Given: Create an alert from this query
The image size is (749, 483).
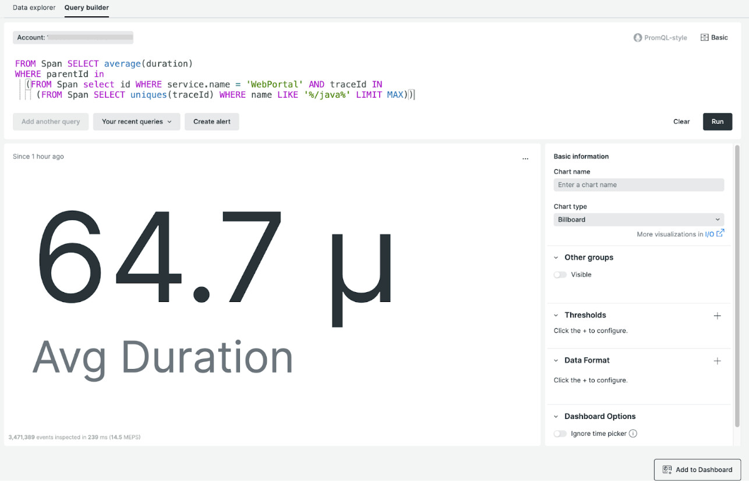Looking at the screenshot, I should (211, 122).
